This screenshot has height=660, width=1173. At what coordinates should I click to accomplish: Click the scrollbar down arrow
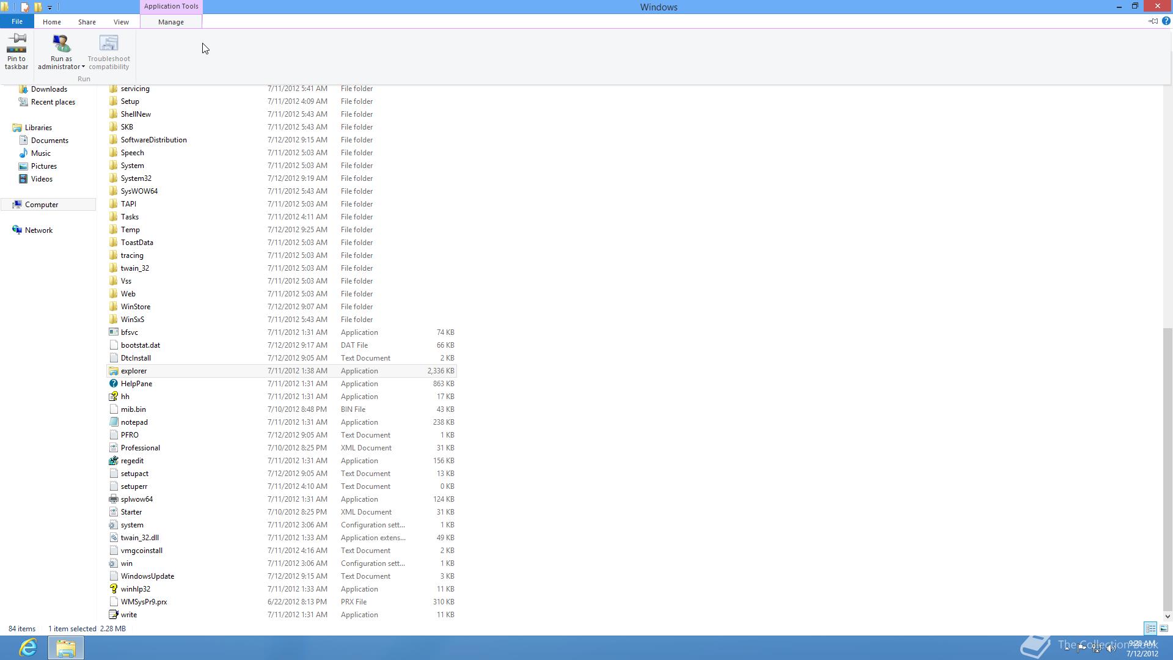(x=1168, y=616)
